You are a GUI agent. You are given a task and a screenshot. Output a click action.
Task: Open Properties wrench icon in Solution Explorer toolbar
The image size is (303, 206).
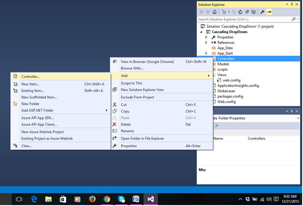click(262, 12)
